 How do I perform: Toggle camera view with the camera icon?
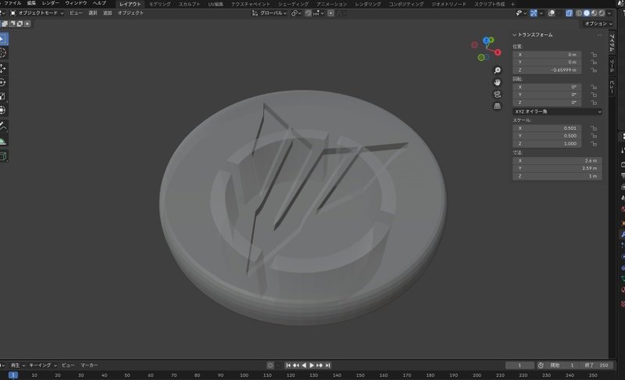tap(497, 94)
